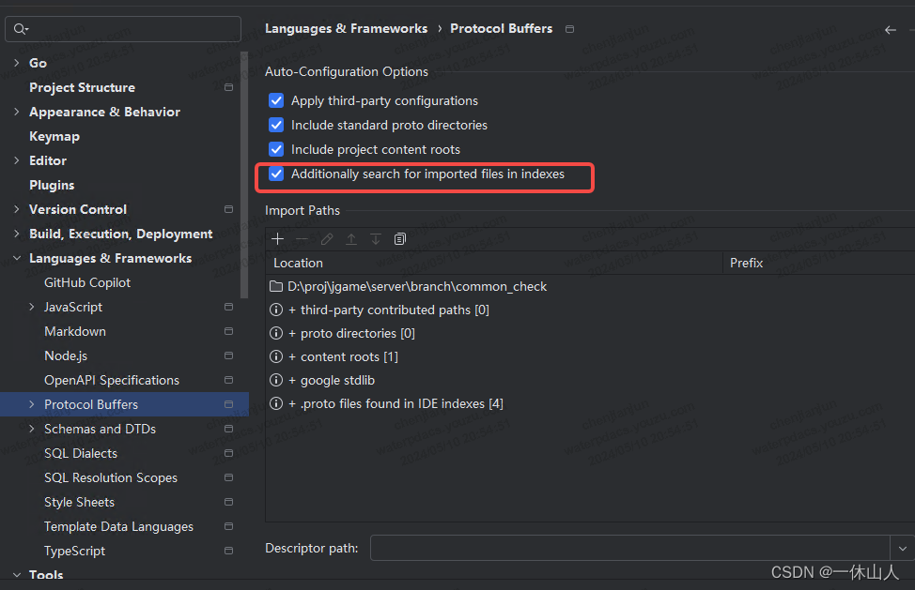Toggle Additionally search for imported files in indexes

pos(276,174)
